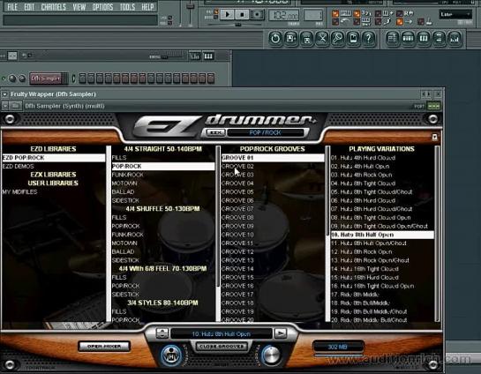Toggle the Dfh Sampler channel select light

click(x=73, y=79)
